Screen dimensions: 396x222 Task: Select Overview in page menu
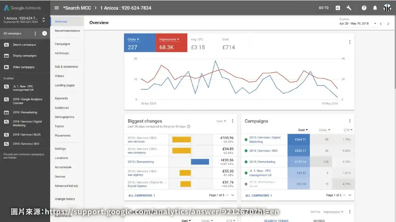67,21
